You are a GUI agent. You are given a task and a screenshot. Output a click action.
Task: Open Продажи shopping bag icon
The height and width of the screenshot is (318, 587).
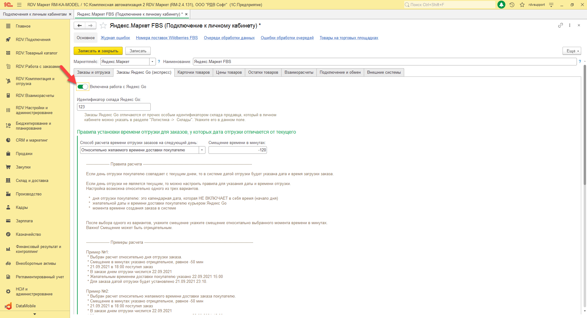(x=8, y=154)
